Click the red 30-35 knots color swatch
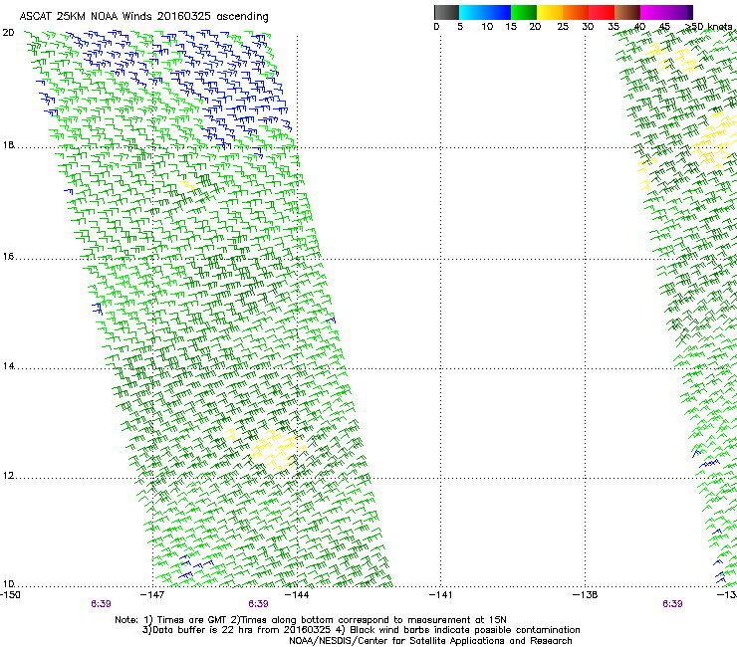 click(x=602, y=12)
